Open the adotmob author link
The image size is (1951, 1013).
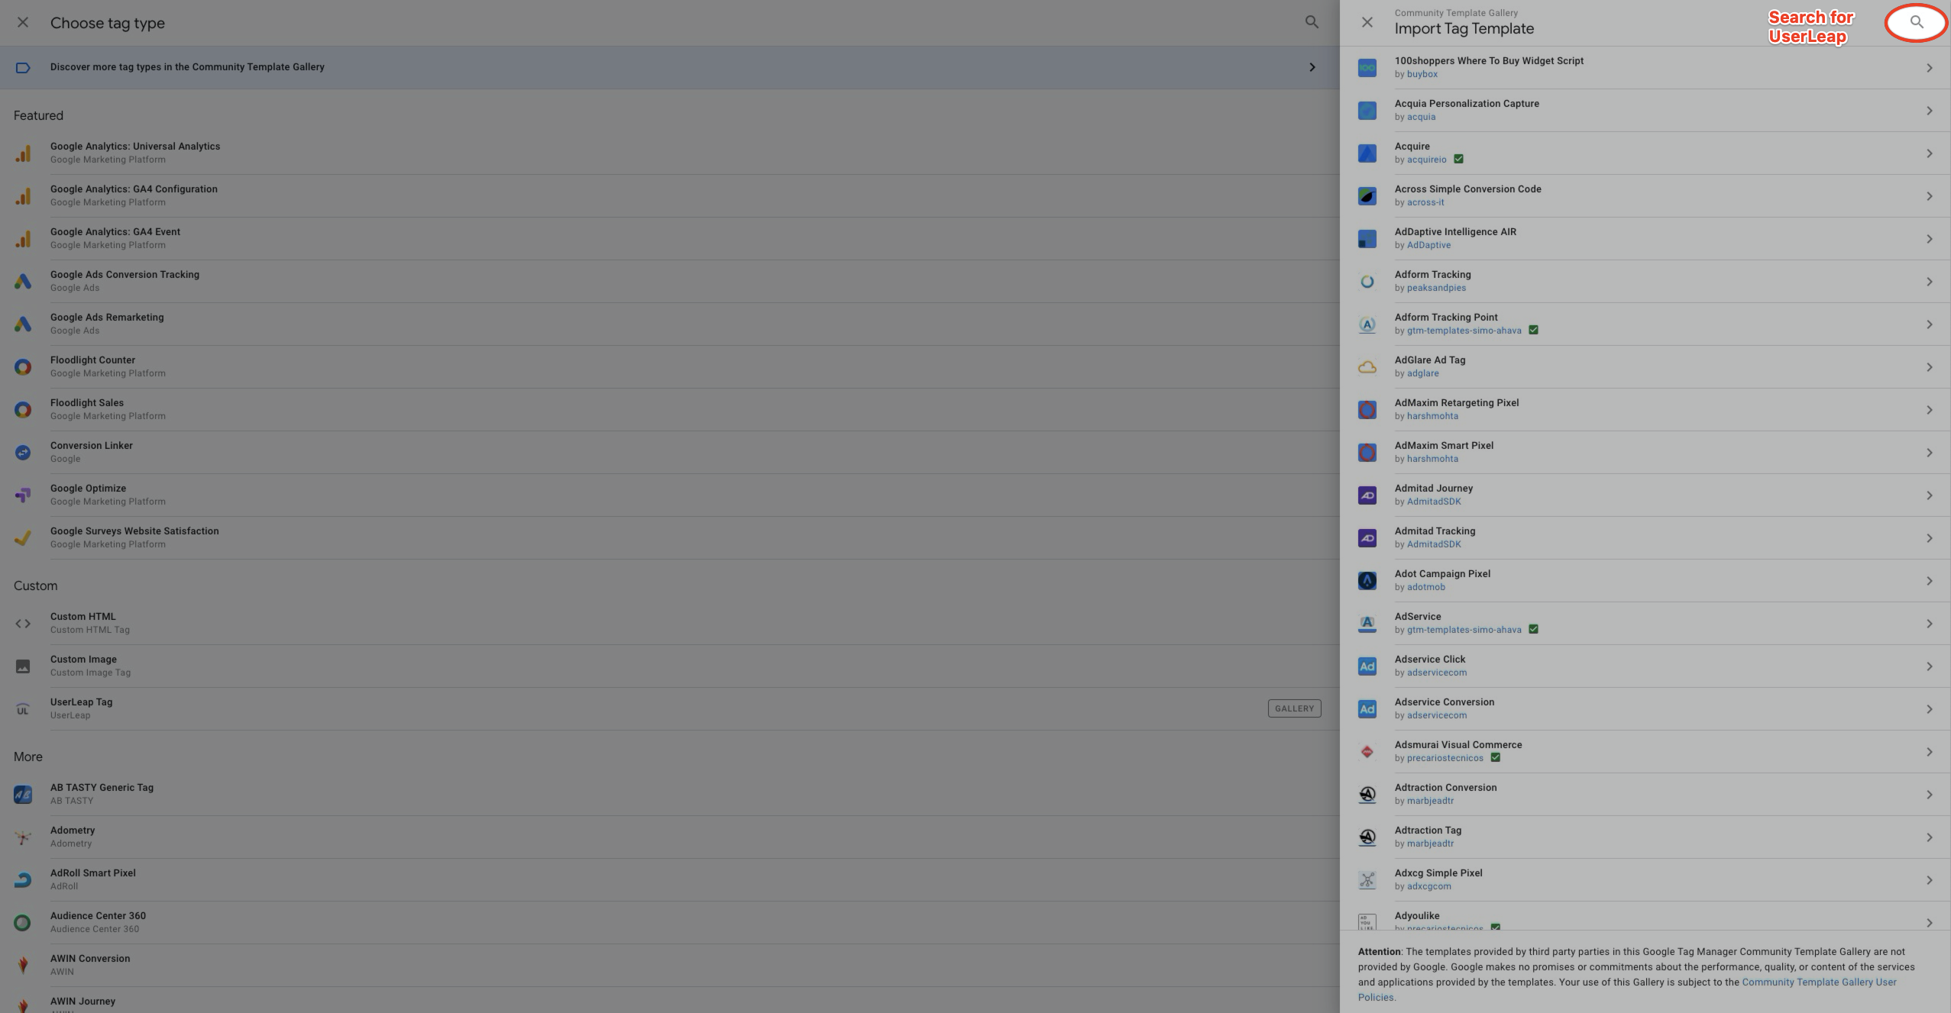1426,587
